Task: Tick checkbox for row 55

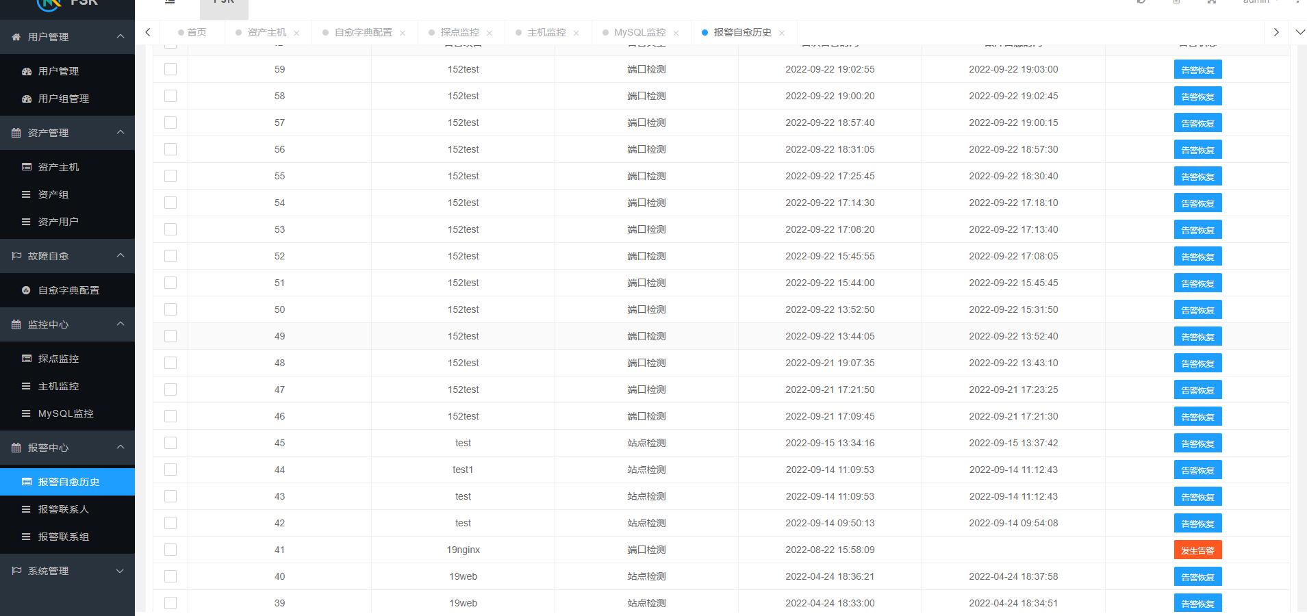Action: [x=170, y=176]
